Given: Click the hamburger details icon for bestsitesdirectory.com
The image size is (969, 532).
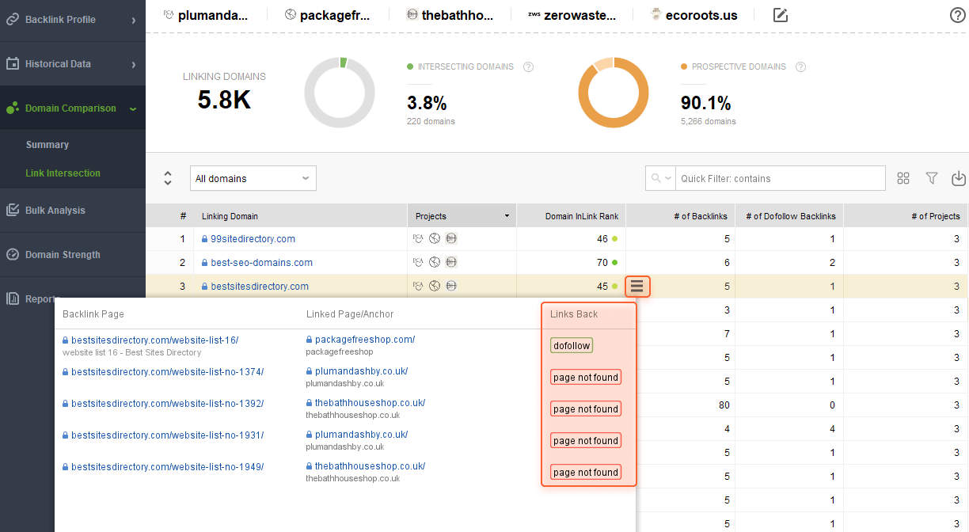Looking at the screenshot, I should (x=637, y=286).
